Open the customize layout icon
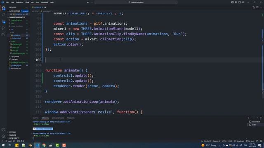This screenshot has height=148, width=264. (x=243, y=2)
